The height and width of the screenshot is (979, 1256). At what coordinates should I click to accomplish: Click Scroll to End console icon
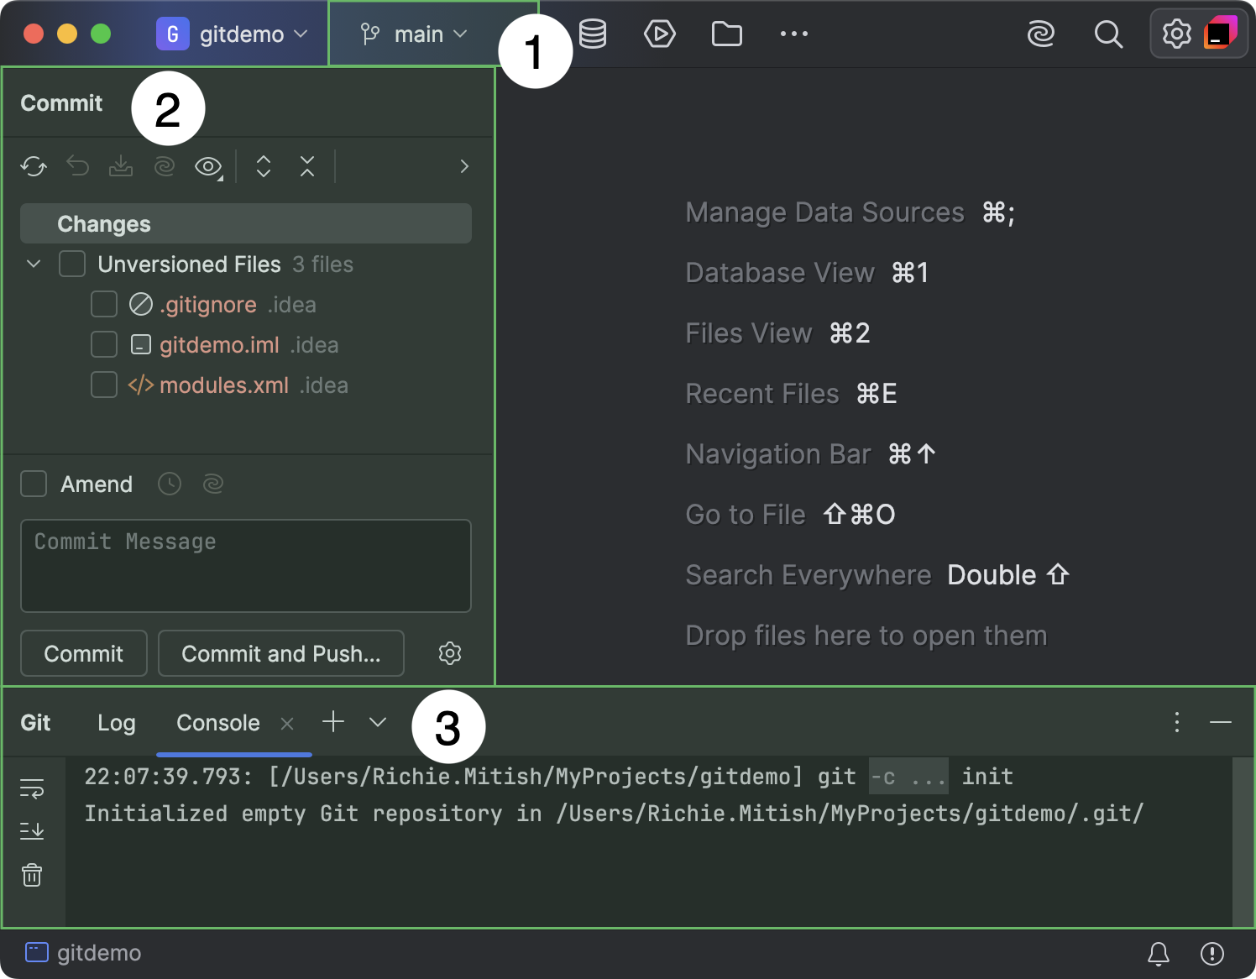(x=32, y=831)
